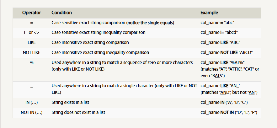
Task: Click example col_name NOT LIKE "ABCD"
Action: (227, 53)
